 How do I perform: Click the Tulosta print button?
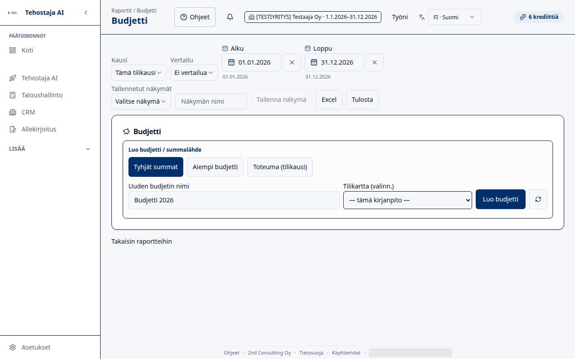pyautogui.click(x=362, y=100)
